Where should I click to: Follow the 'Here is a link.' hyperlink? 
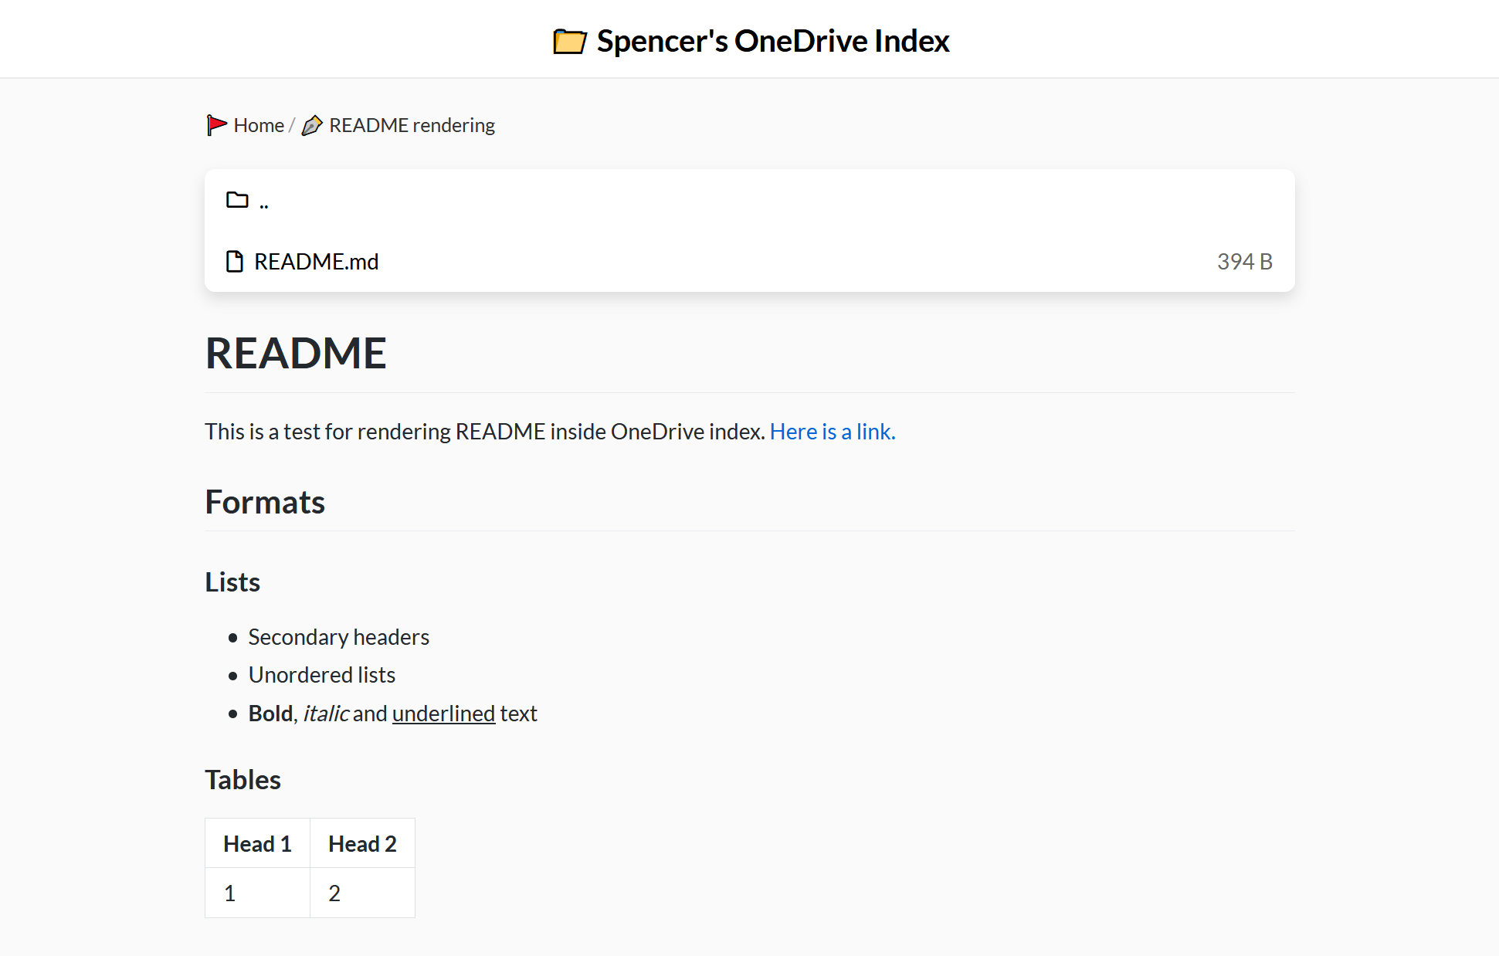833,431
